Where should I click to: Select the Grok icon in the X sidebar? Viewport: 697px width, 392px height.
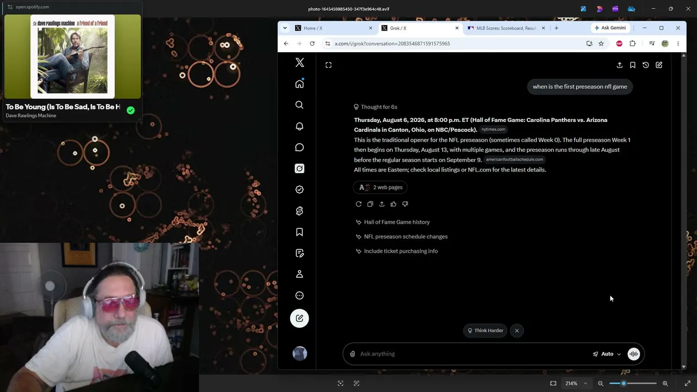299,169
